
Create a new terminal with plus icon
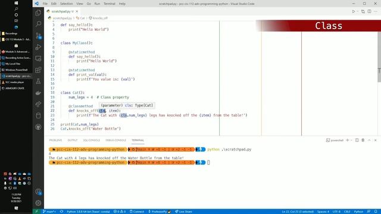point(348,140)
